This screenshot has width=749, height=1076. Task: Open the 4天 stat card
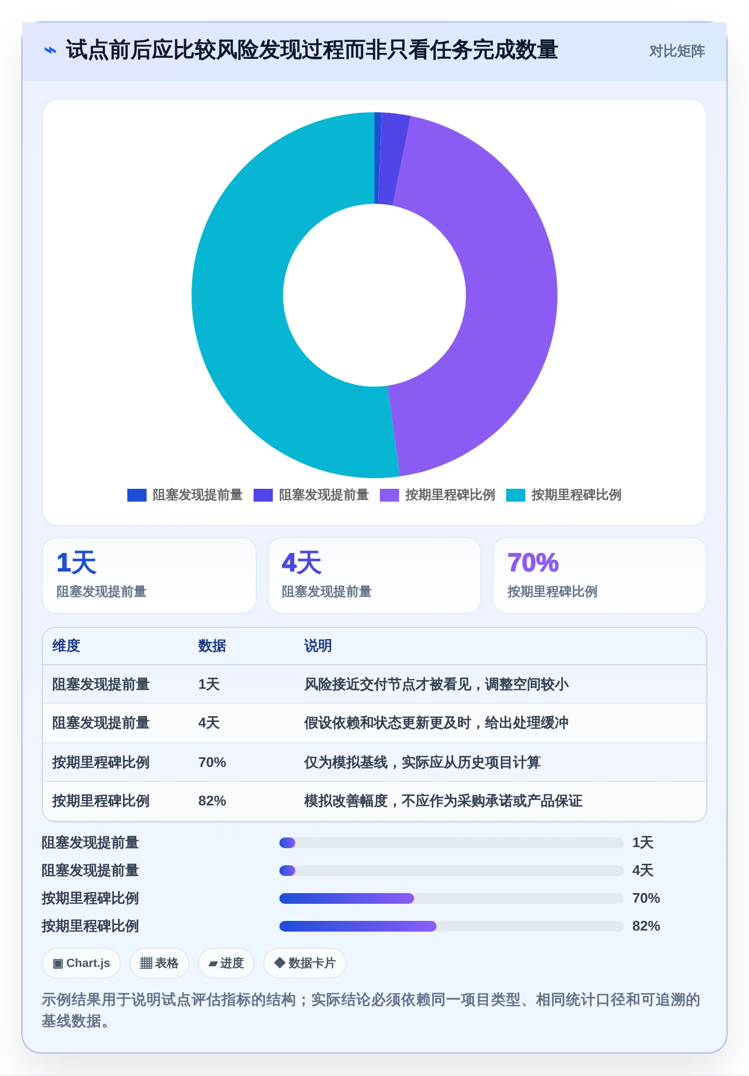(374, 575)
